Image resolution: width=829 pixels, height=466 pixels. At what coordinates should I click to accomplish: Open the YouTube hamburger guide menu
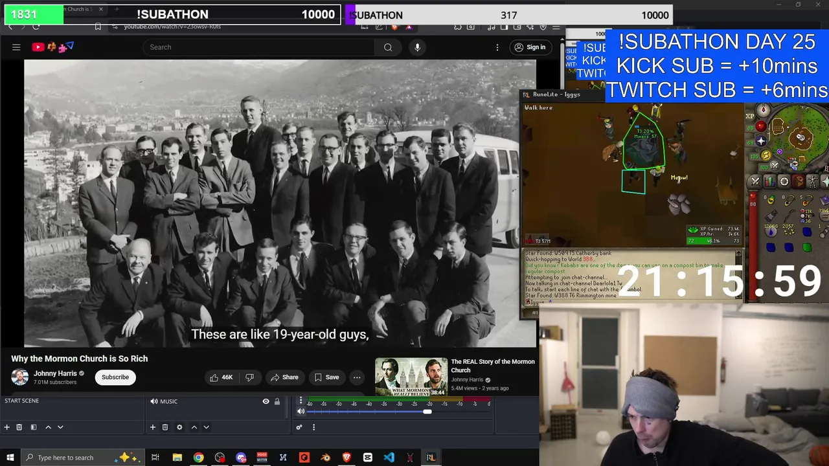[16, 47]
